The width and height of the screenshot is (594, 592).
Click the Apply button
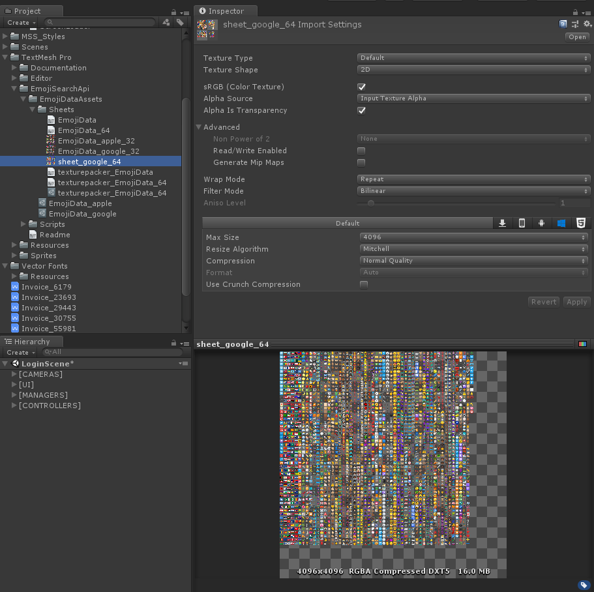click(576, 301)
